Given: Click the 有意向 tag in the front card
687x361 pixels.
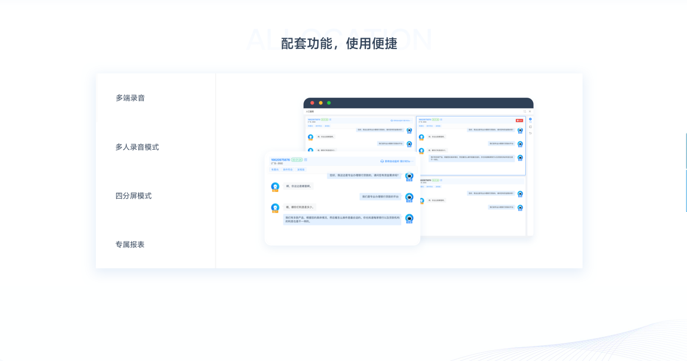Looking at the screenshot, I should point(275,170).
